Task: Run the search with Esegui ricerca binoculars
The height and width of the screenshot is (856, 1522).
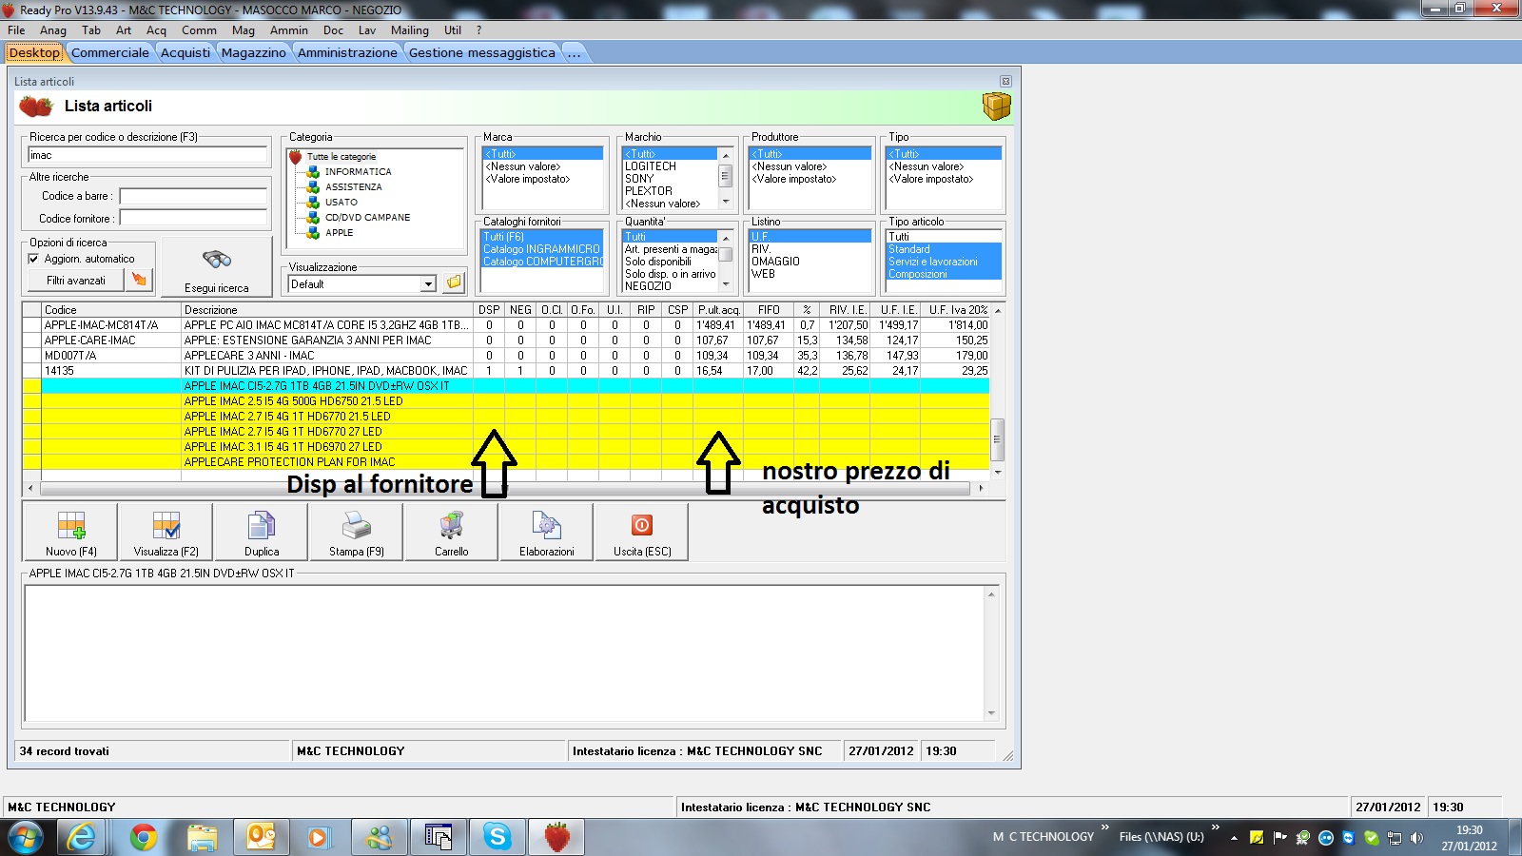Action: (217, 266)
